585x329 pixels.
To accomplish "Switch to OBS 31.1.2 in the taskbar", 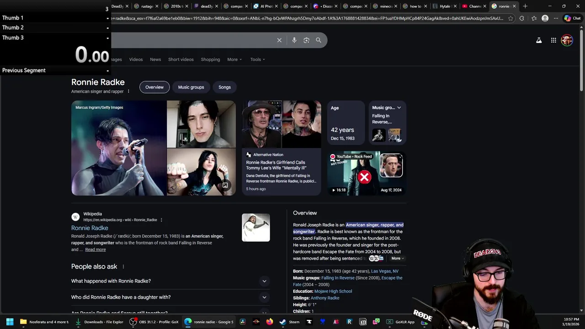I will pyautogui.click(x=154, y=322).
